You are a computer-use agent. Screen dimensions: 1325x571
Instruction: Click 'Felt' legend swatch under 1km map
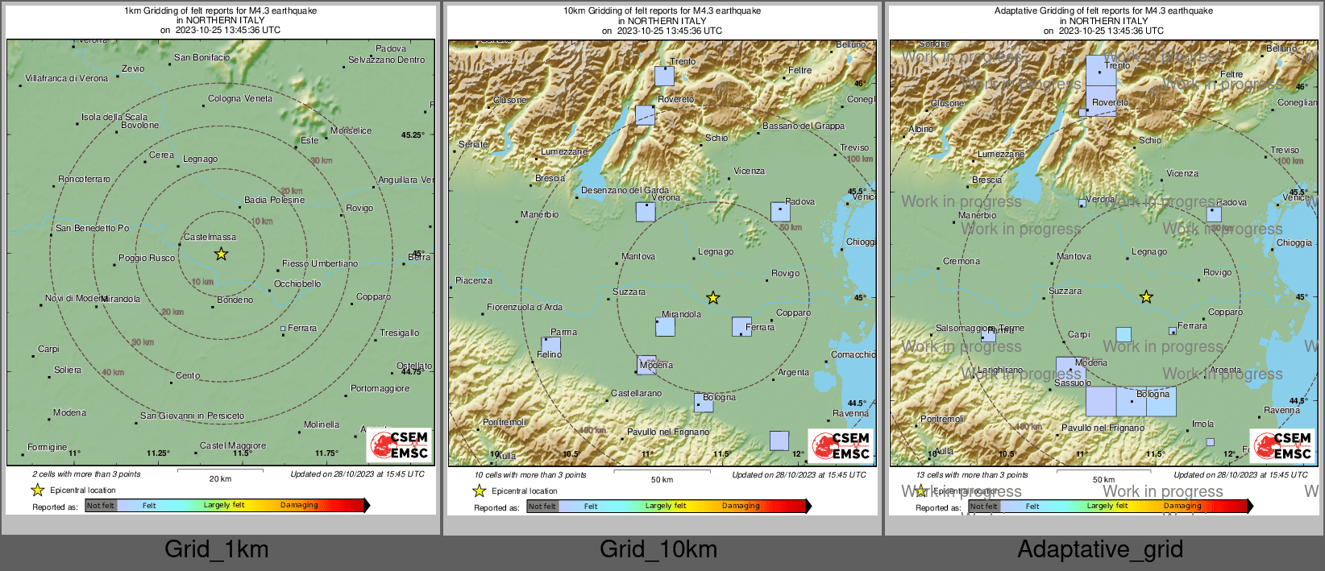(x=149, y=505)
